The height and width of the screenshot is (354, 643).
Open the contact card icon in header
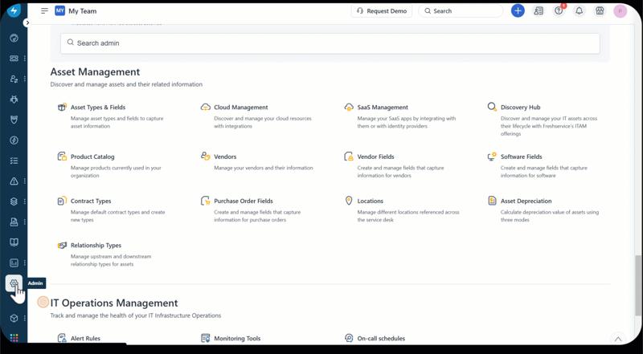point(539,11)
